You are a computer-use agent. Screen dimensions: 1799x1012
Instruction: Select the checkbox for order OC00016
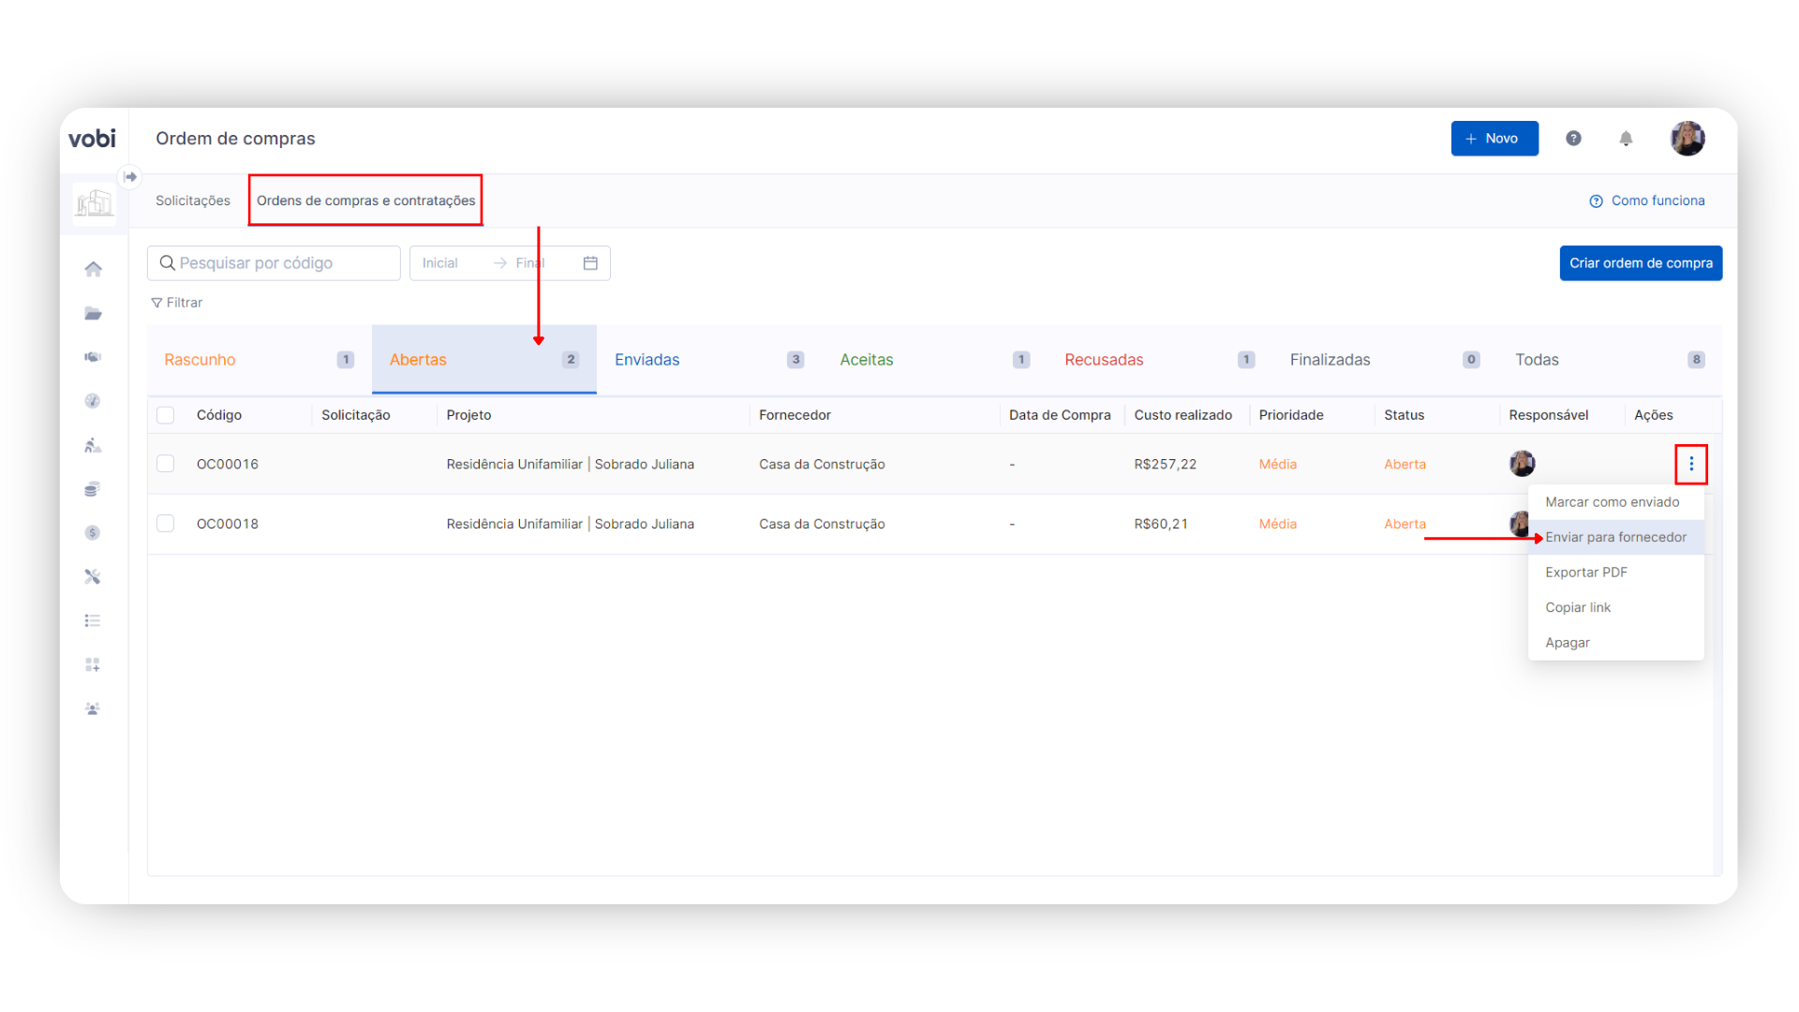coord(166,464)
